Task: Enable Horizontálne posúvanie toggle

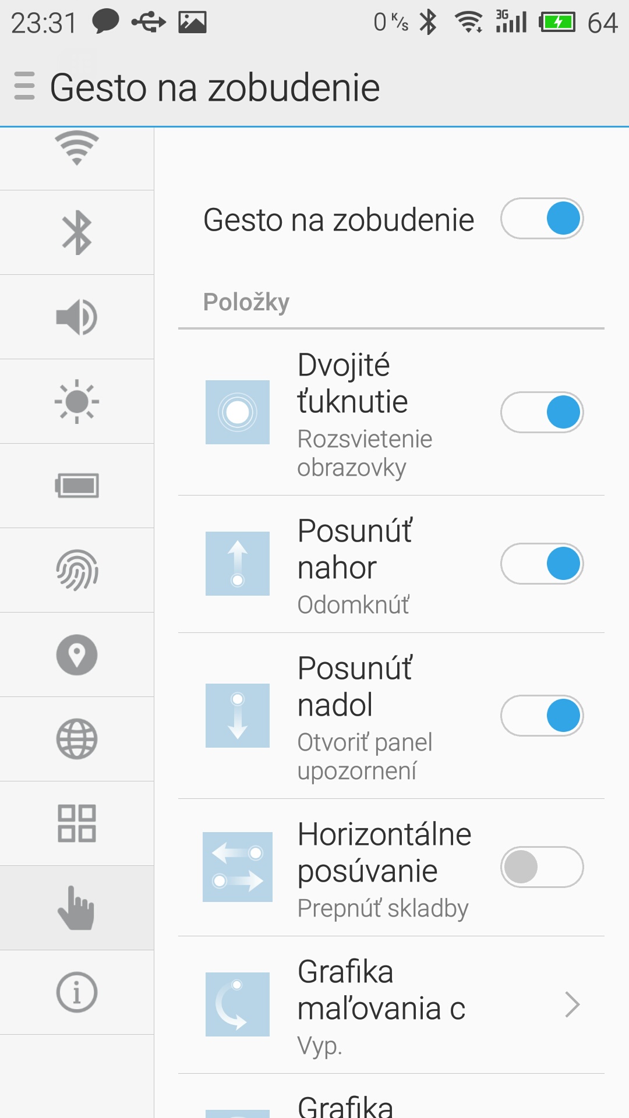Action: pyautogui.click(x=542, y=867)
